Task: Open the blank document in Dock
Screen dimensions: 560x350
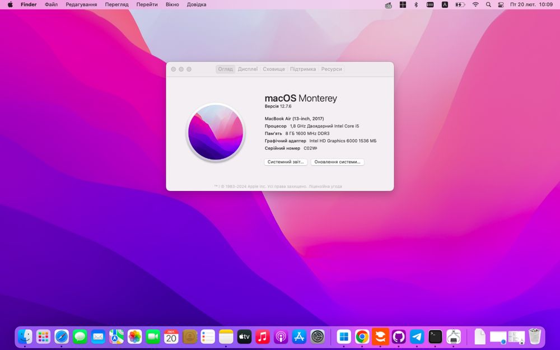Action: [x=480, y=337]
